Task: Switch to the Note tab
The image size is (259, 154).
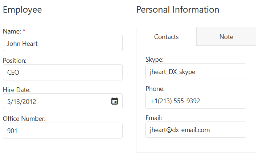Action: pos(226,36)
